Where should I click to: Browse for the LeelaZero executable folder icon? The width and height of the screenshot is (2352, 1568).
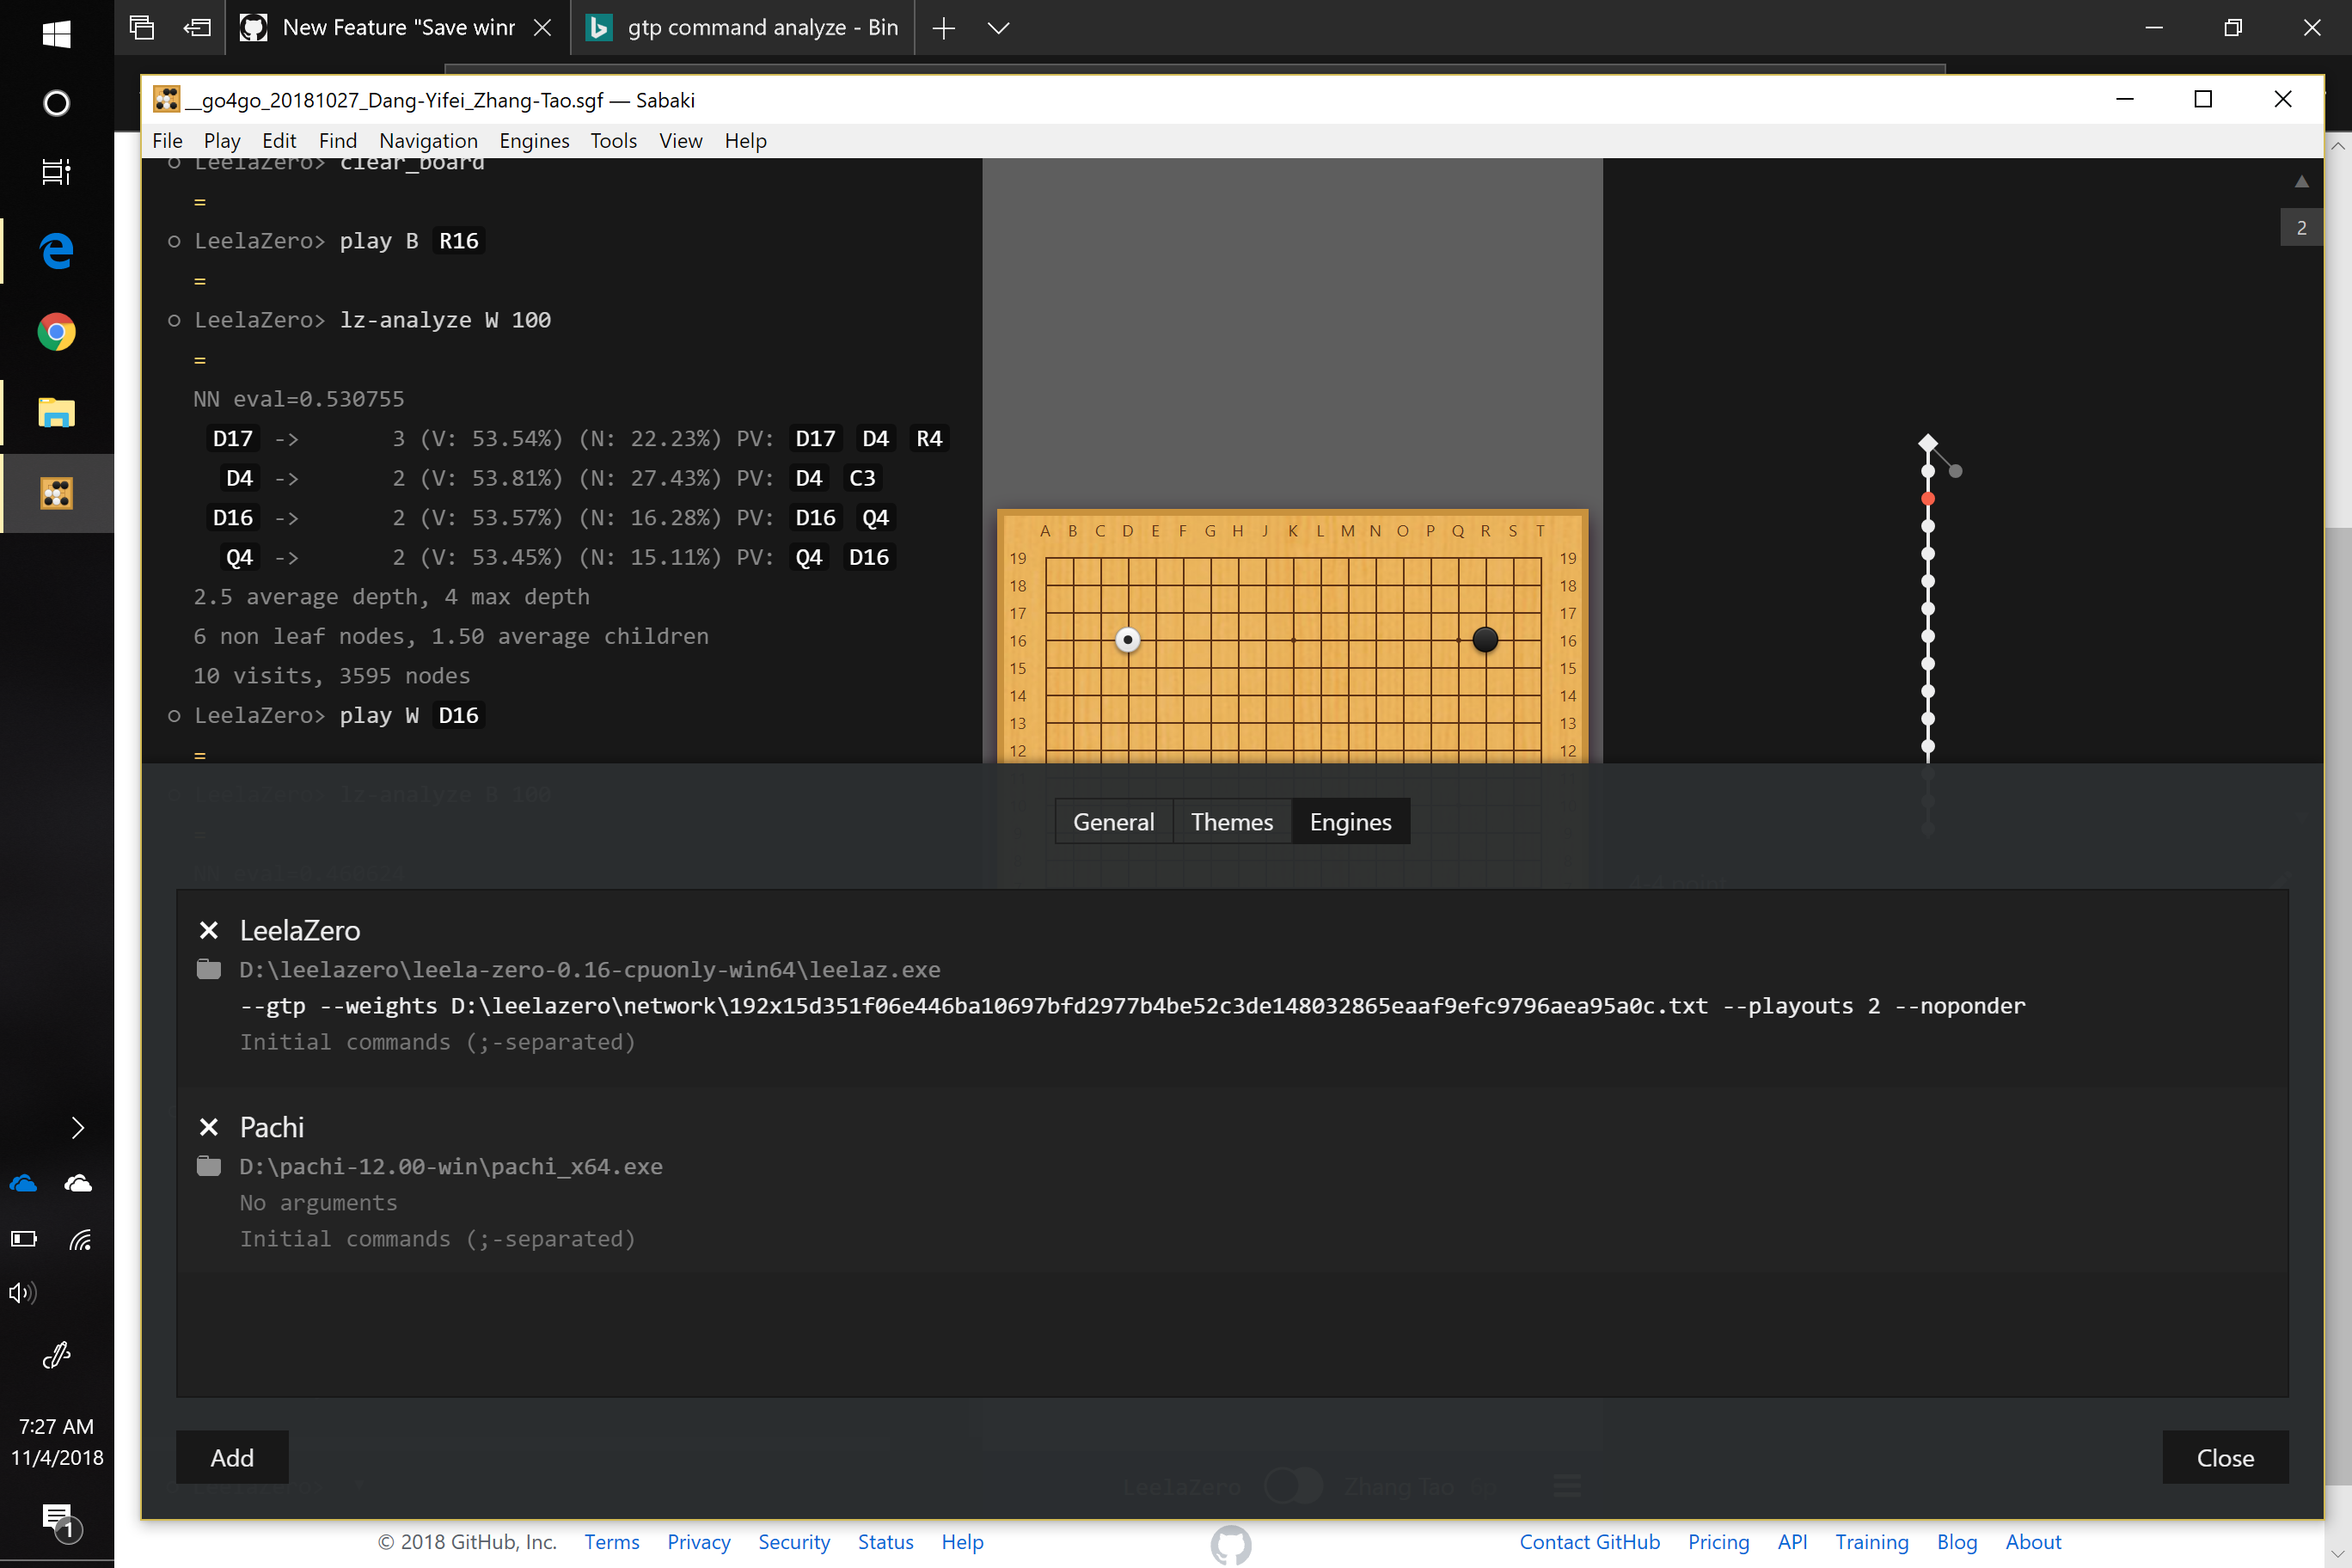click(x=208, y=969)
